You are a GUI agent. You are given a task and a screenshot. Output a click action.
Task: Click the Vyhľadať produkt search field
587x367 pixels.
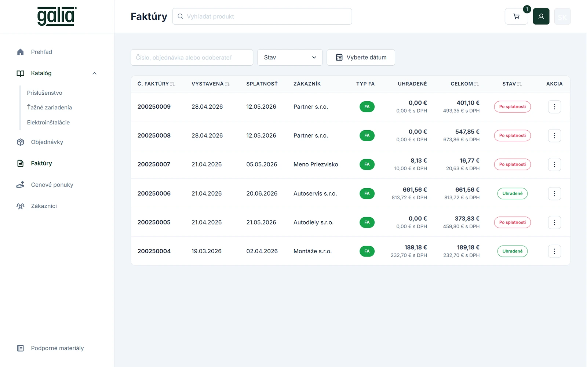click(x=262, y=17)
